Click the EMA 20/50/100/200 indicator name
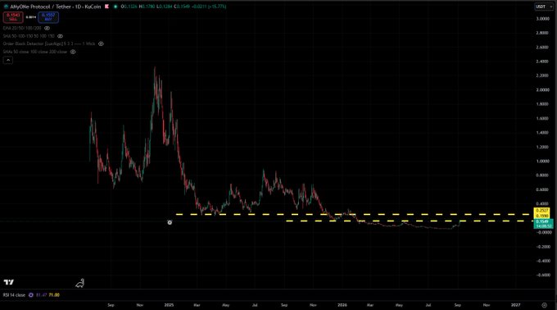Viewport: 557px width, 310px height. coord(22,28)
